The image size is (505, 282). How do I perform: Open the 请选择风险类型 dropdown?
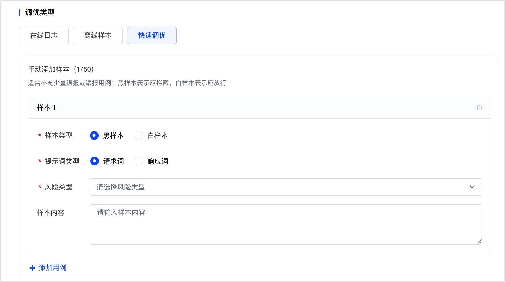(286, 187)
